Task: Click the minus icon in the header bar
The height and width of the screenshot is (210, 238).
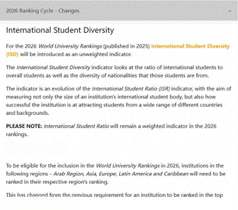Action: [x=230, y=11]
